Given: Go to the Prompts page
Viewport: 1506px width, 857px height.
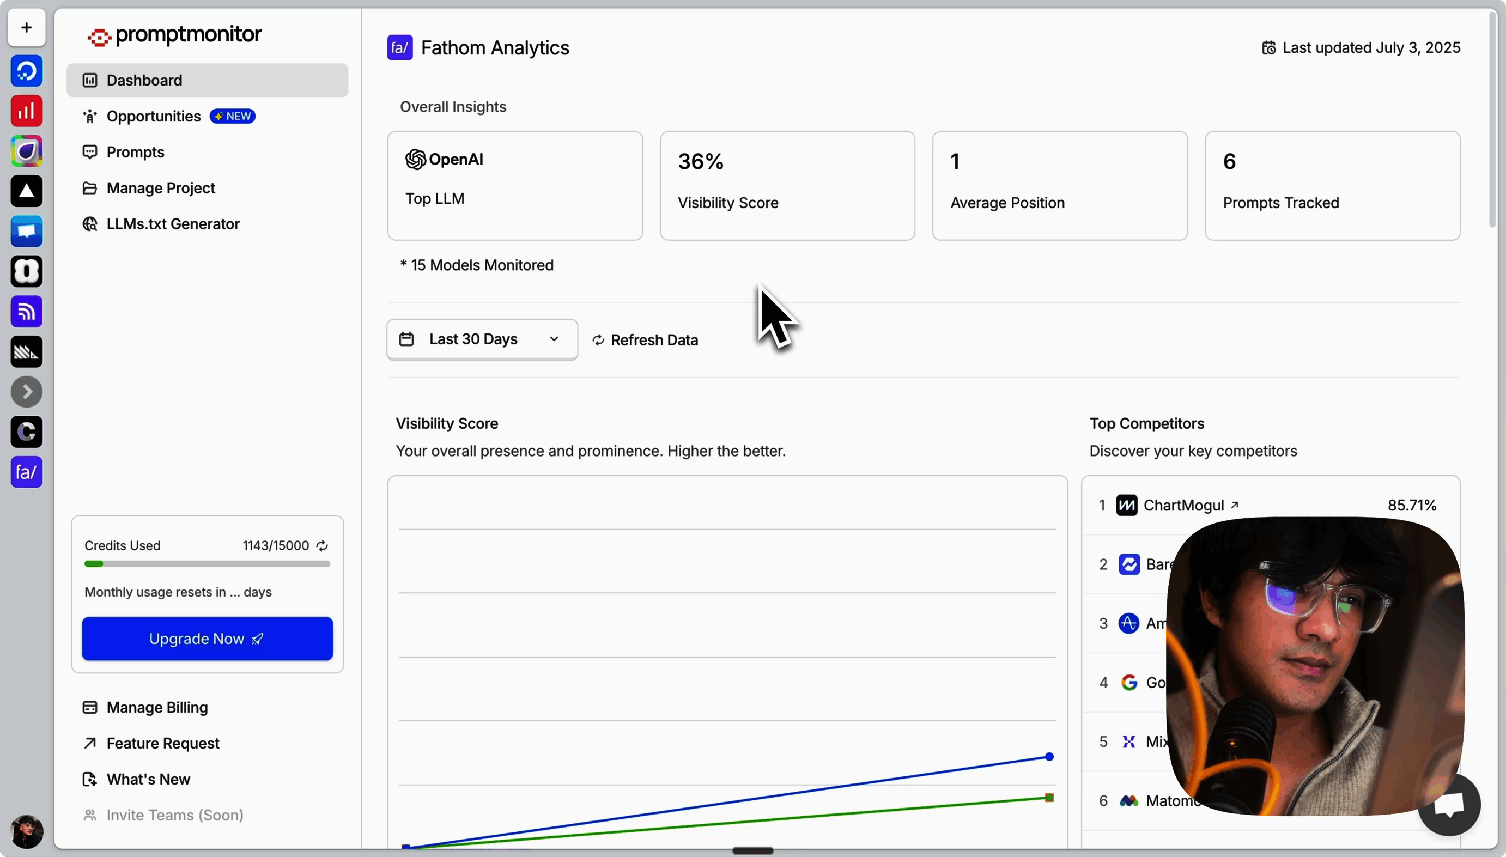Looking at the screenshot, I should point(135,152).
